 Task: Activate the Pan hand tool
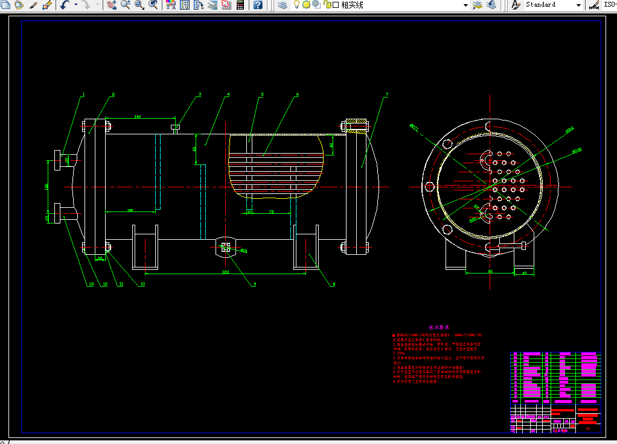point(112,5)
